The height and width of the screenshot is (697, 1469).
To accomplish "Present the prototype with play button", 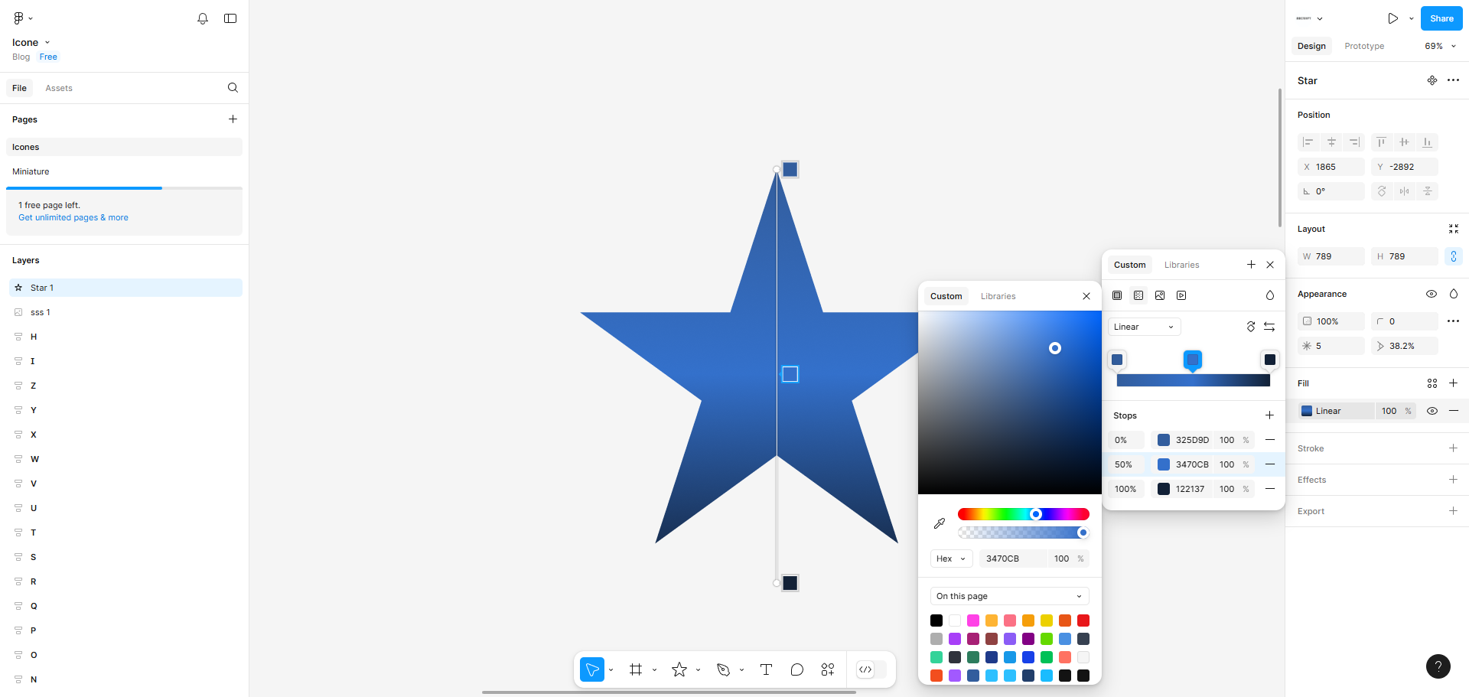I will tap(1393, 18).
